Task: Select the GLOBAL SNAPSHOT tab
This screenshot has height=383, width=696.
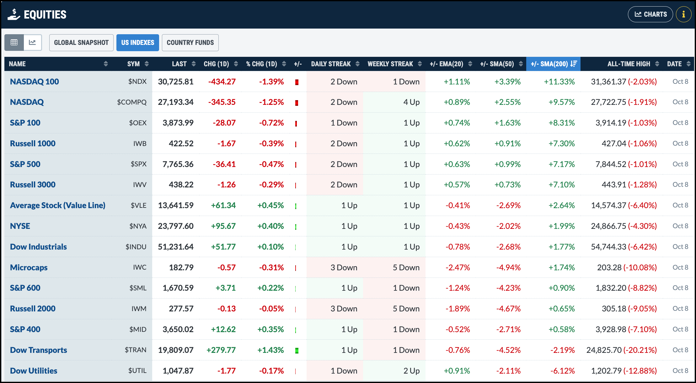Action: tap(81, 42)
